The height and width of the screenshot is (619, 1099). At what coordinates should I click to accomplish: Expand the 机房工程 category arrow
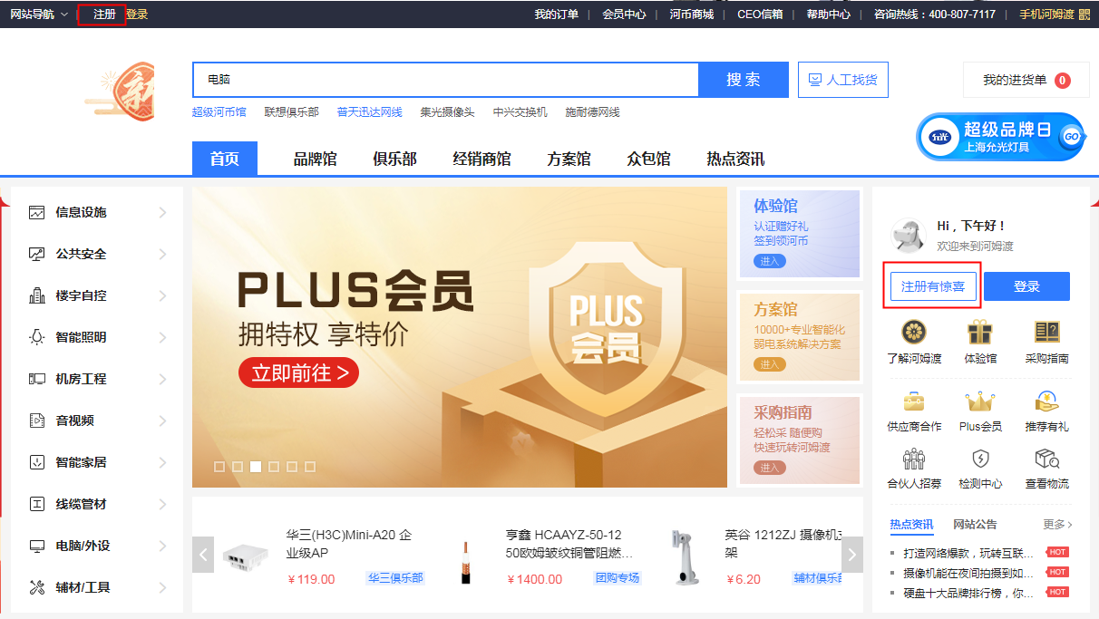[x=163, y=379]
